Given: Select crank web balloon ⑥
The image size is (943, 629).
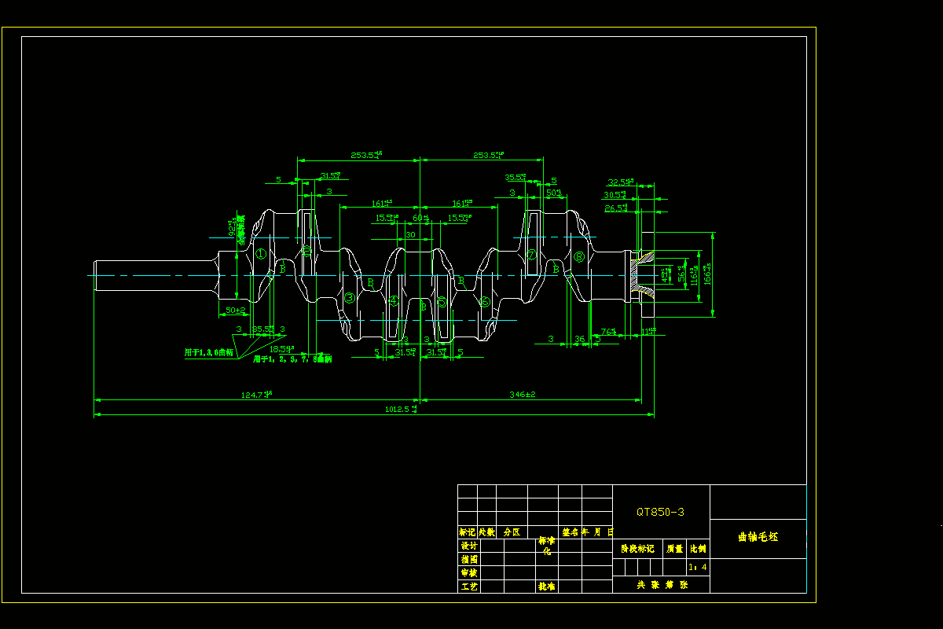Looking at the screenshot, I should point(485,301).
